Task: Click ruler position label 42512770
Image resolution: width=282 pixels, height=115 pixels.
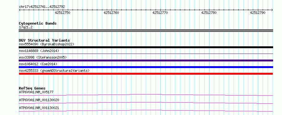Action: pyautogui.click(x=160, y=13)
